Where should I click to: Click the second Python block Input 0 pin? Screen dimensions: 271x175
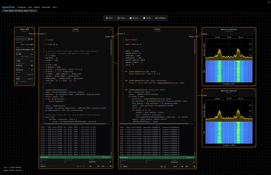(118, 34)
